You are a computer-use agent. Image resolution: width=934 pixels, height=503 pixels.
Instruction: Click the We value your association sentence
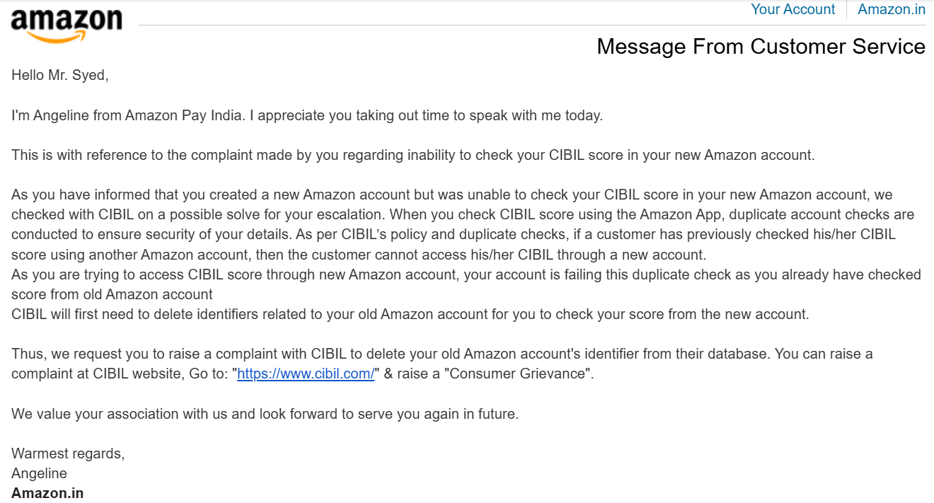tap(265, 414)
